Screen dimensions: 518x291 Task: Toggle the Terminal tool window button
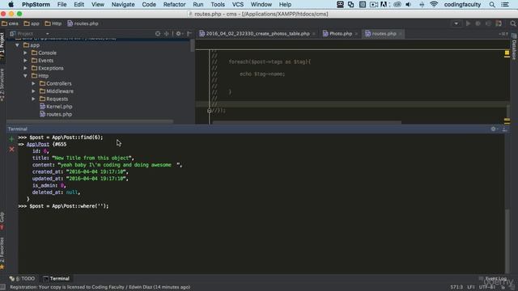pyautogui.click(x=56, y=278)
